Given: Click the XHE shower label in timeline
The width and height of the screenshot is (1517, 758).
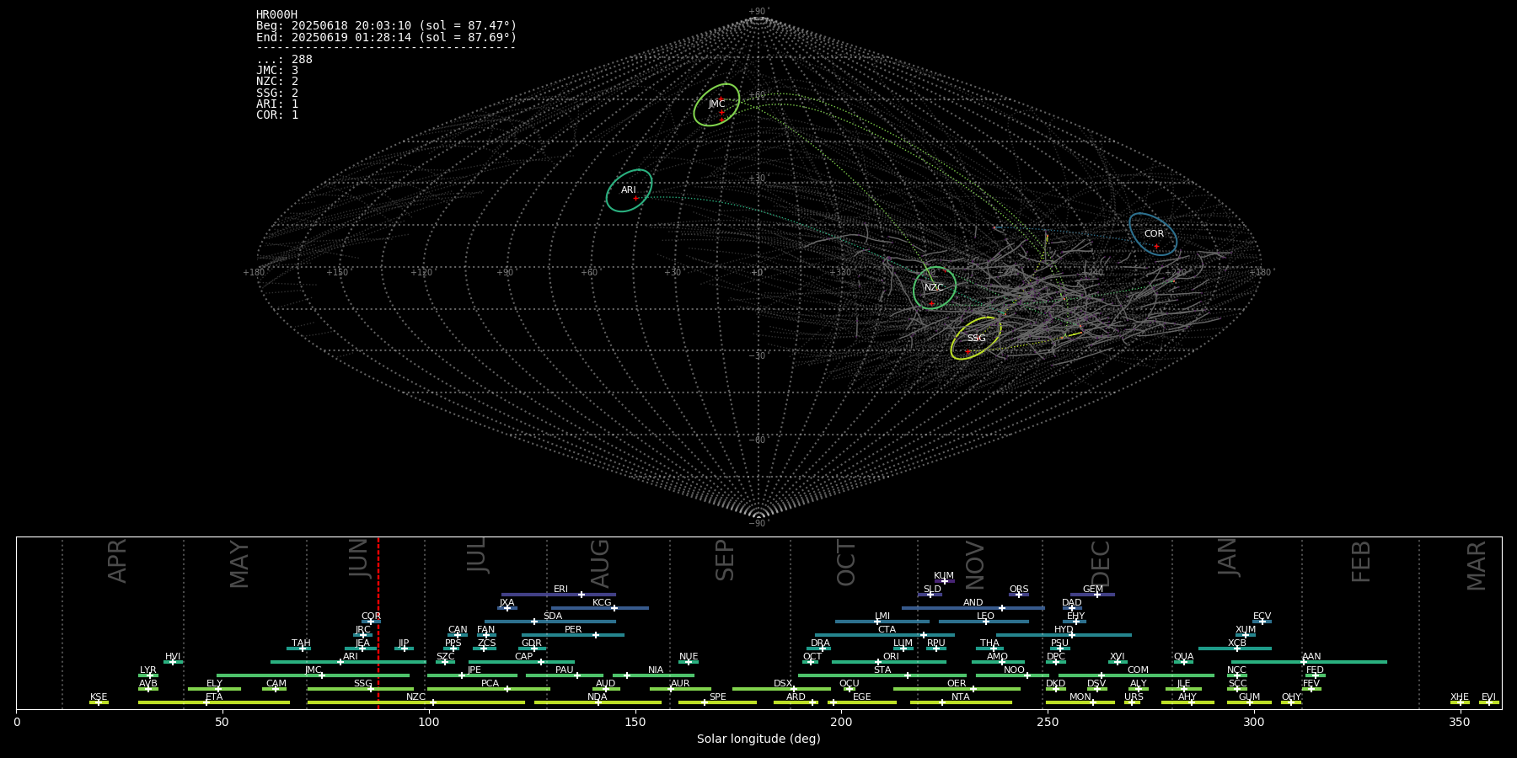Looking at the screenshot, I should 1460,697.
